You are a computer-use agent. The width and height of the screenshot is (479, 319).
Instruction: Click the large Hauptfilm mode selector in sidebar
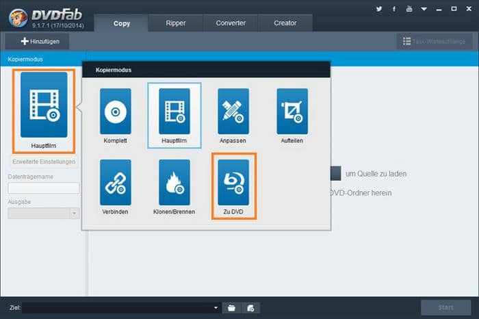click(44, 105)
